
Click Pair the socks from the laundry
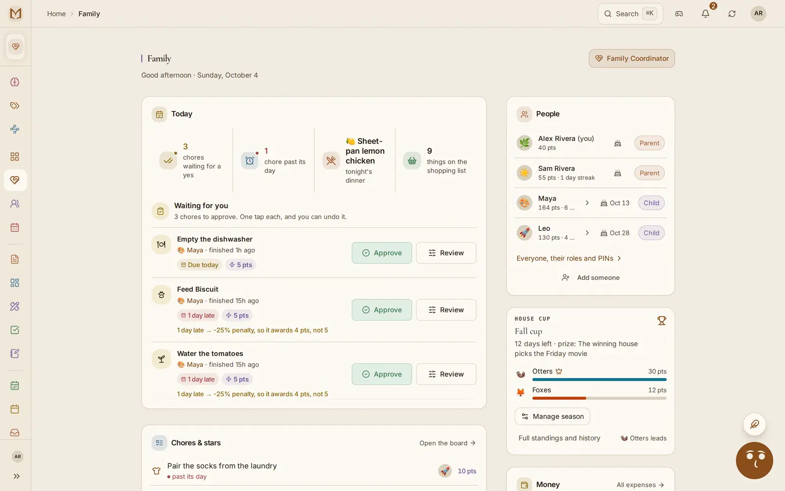[x=222, y=466]
